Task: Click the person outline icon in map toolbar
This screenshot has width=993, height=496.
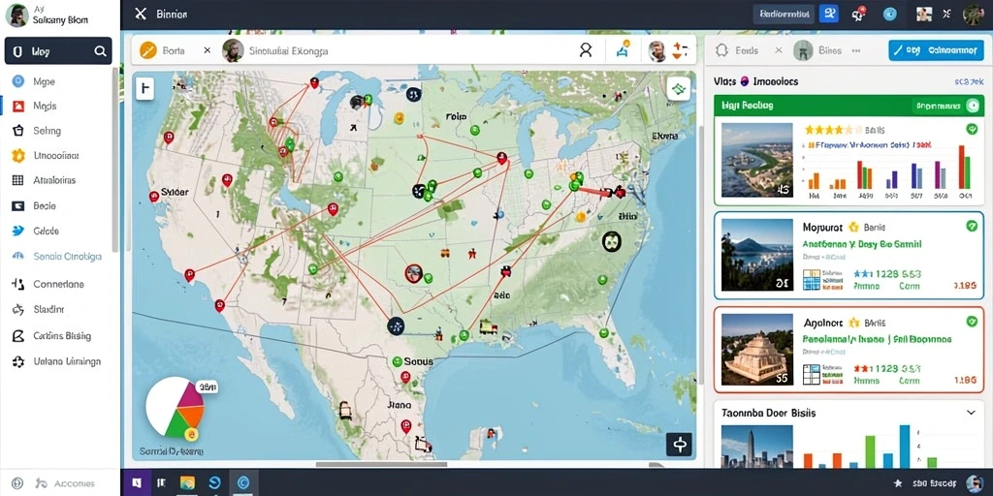Action: point(586,50)
